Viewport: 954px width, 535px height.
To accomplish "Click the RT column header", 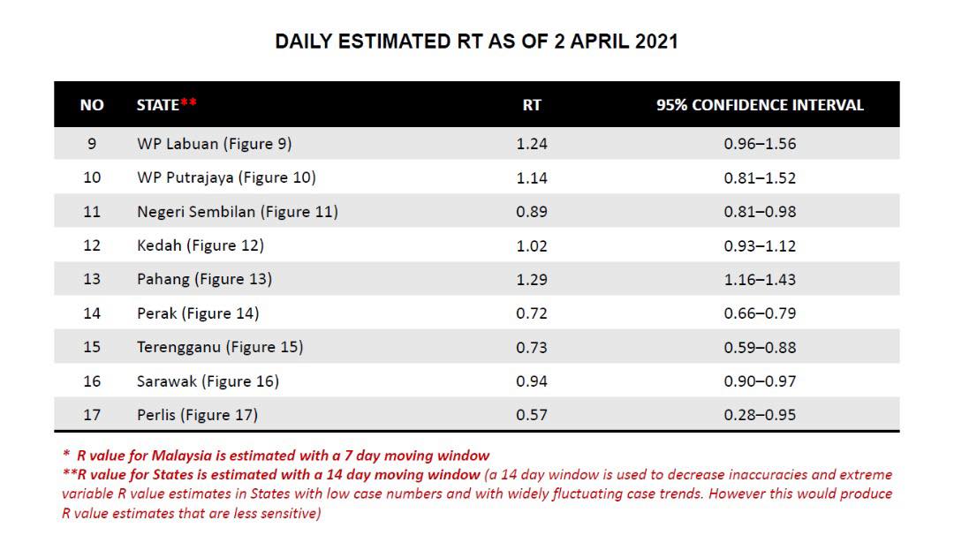I will (532, 105).
